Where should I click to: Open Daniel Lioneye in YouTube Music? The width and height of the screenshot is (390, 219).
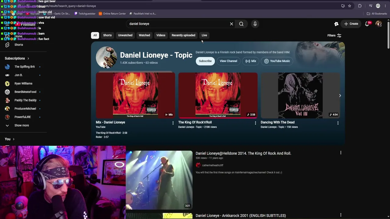(x=277, y=61)
